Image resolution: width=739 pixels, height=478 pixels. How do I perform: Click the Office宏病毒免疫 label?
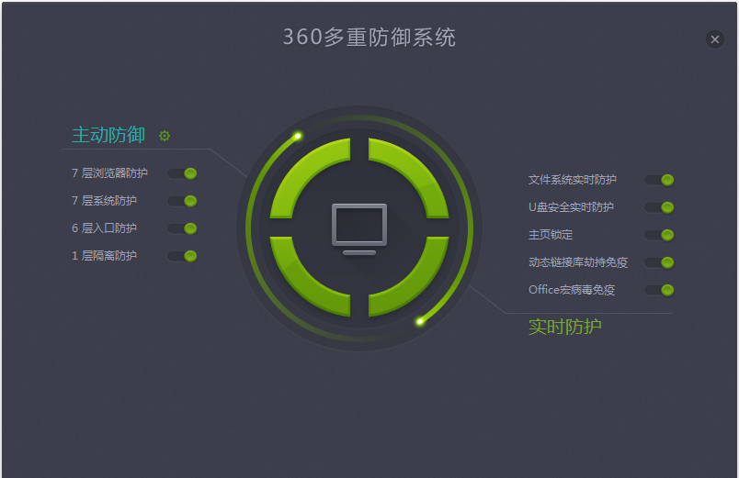click(x=572, y=290)
